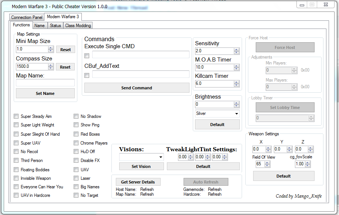339x215 pixels.
Task: Decrease weapon Z value with down arrow
Action: point(311,151)
